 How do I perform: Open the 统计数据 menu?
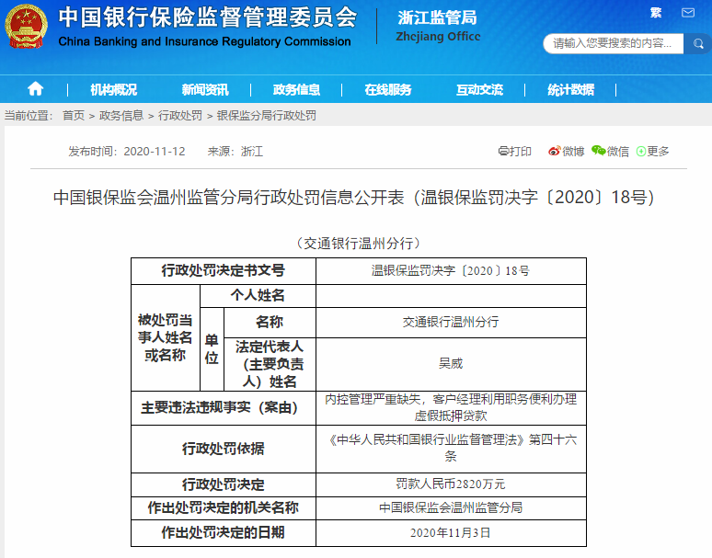click(570, 89)
